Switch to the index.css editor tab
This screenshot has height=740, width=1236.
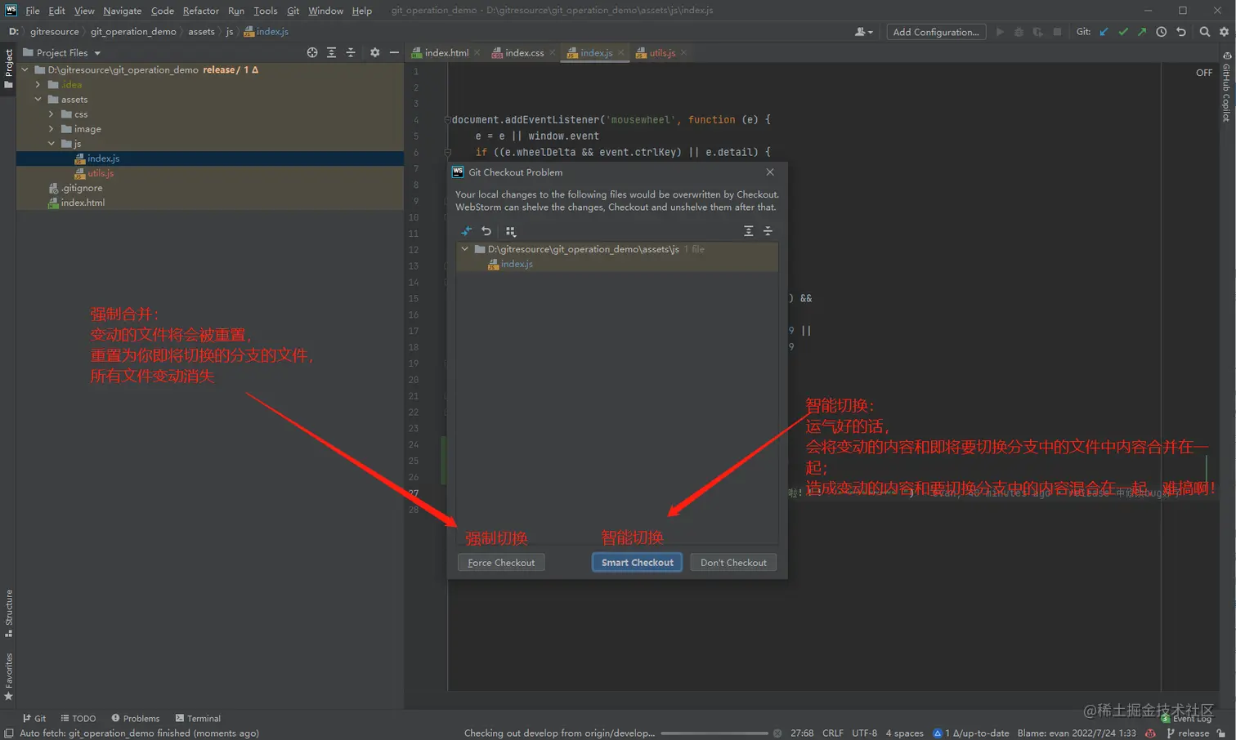pos(523,53)
